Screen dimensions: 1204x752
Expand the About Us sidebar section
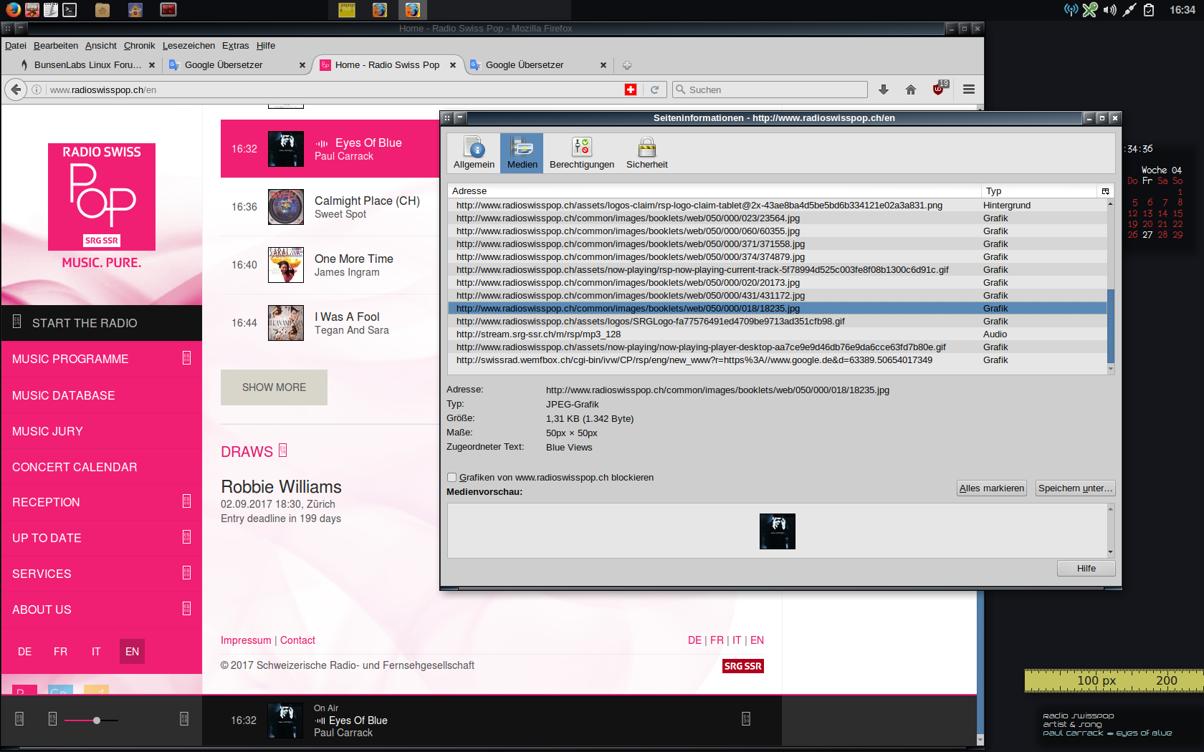pyautogui.click(x=186, y=609)
